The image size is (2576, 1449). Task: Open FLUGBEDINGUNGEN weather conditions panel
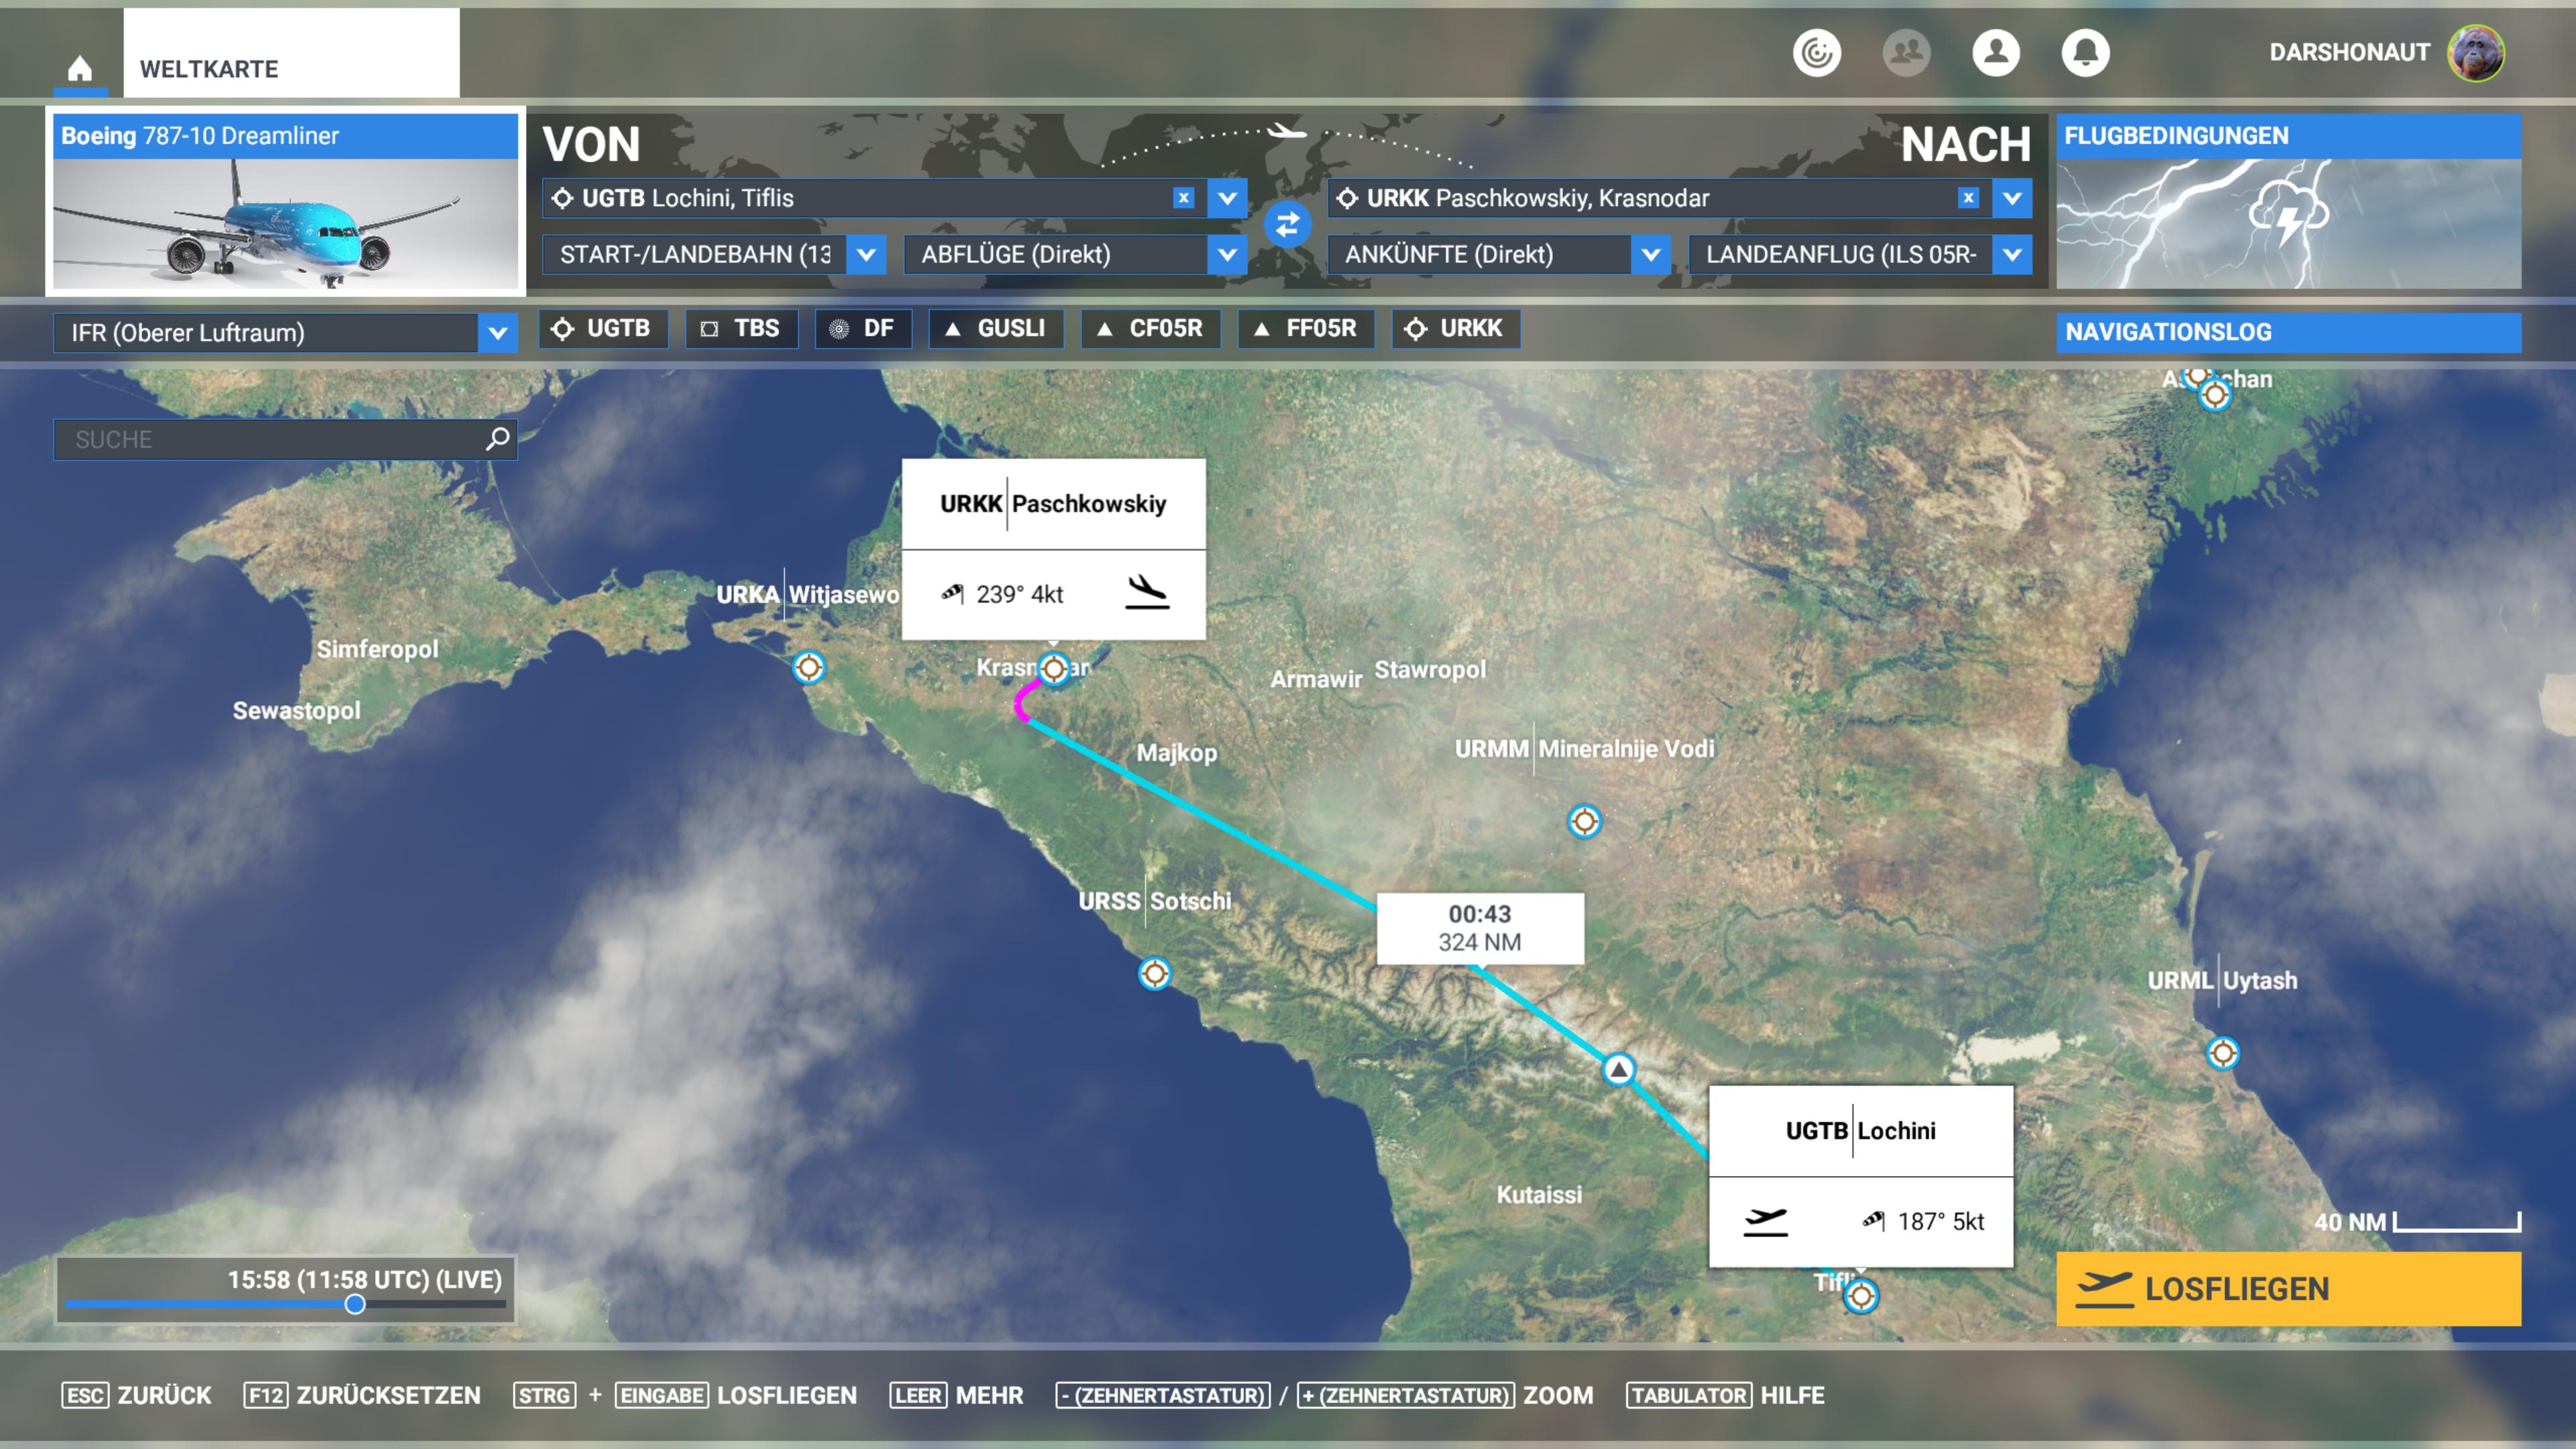(2288, 202)
